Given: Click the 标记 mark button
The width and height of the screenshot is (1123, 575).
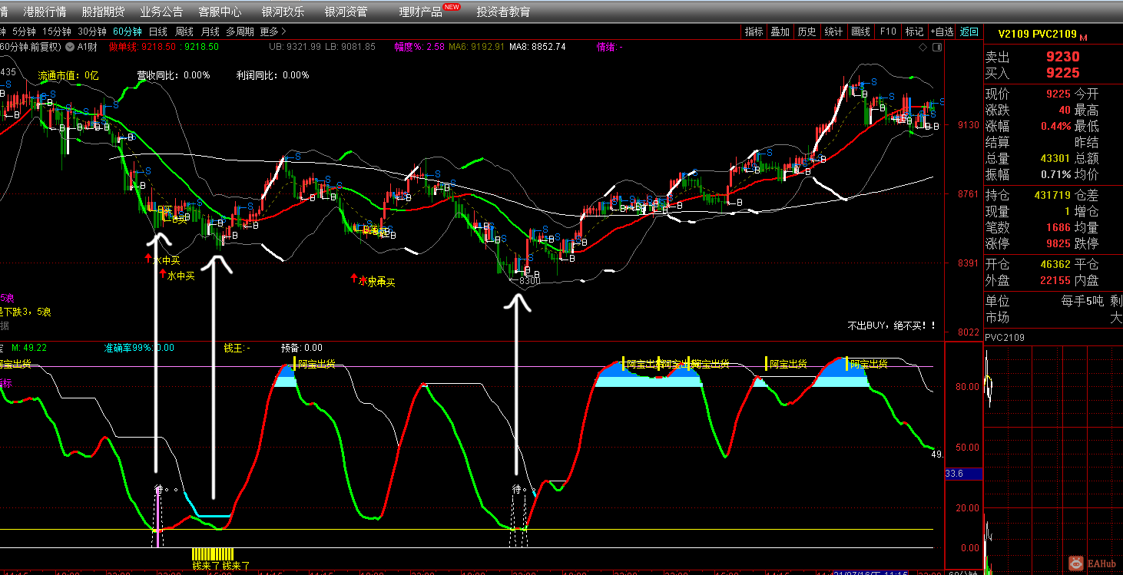Looking at the screenshot, I should coord(914,31).
